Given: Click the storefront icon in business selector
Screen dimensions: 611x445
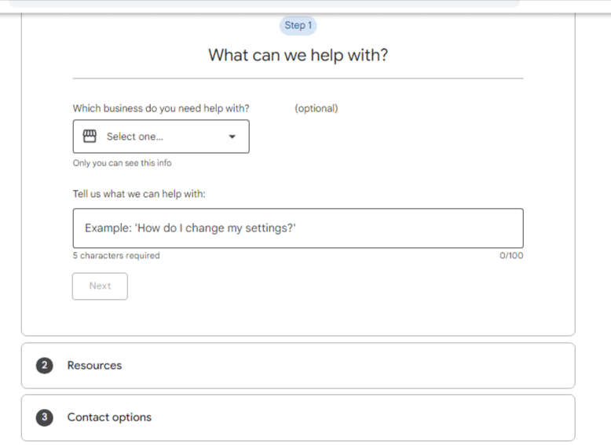Looking at the screenshot, I should click(90, 137).
